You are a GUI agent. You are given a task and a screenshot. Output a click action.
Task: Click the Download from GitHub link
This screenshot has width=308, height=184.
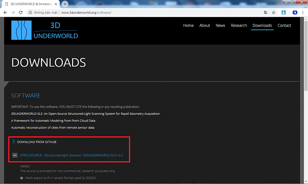tap(37, 142)
